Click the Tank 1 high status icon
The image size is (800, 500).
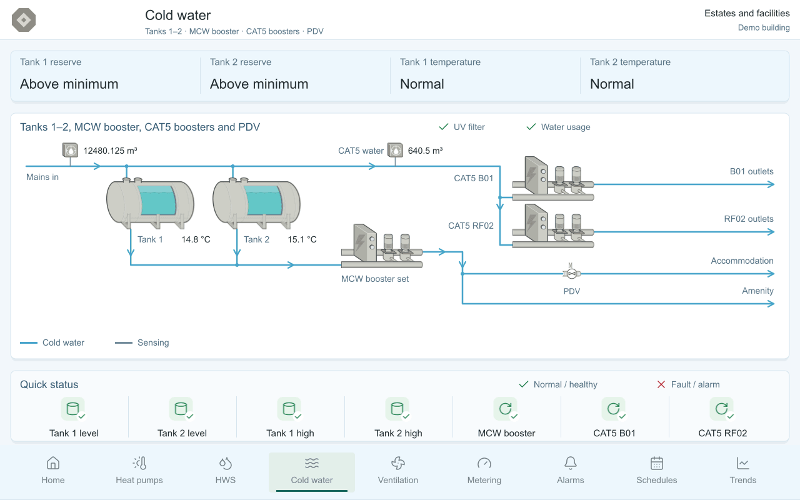pos(290,409)
